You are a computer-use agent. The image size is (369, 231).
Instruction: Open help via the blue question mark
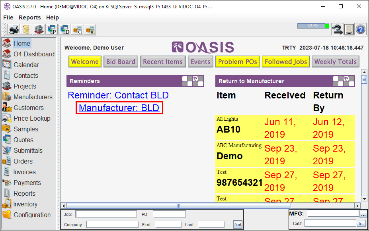[361, 29]
